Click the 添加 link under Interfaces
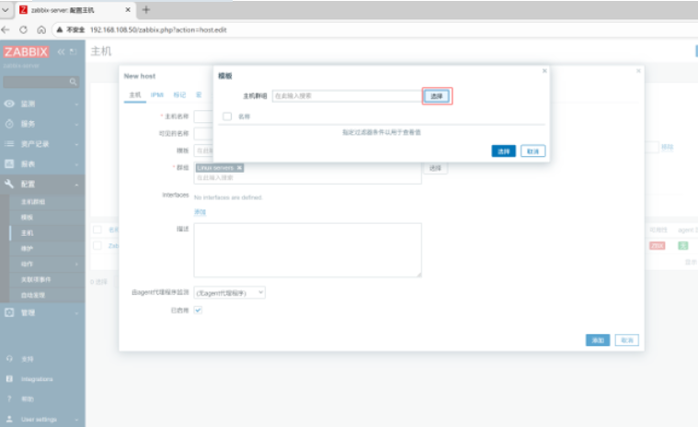 [200, 212]
